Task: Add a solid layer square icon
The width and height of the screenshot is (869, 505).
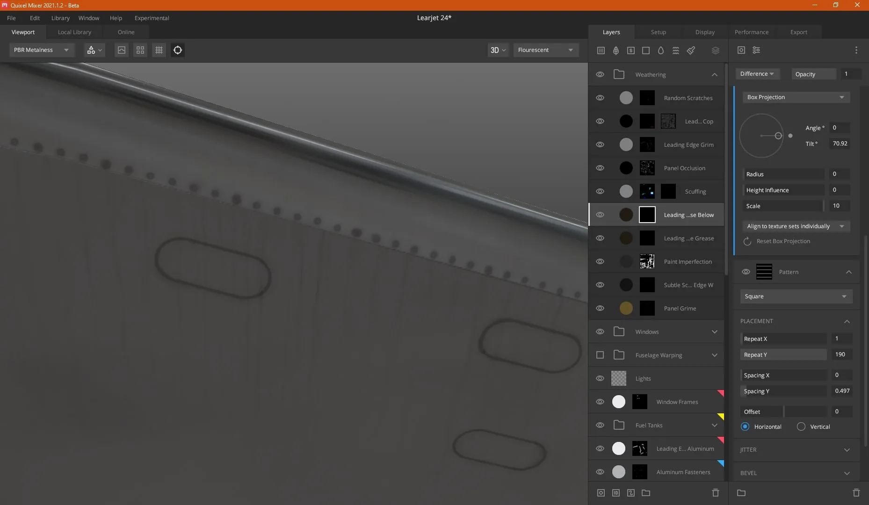Action: tap(646, 50)
